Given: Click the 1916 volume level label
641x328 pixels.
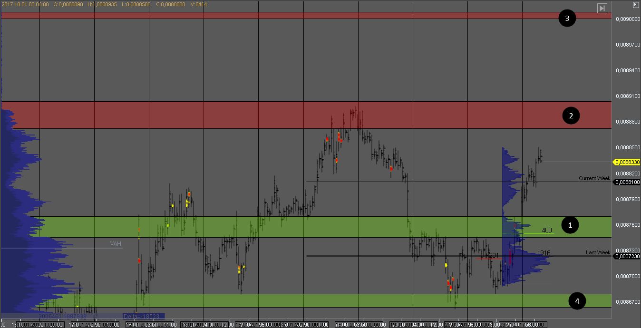Looking at the screenshot, I should (544, 253).
